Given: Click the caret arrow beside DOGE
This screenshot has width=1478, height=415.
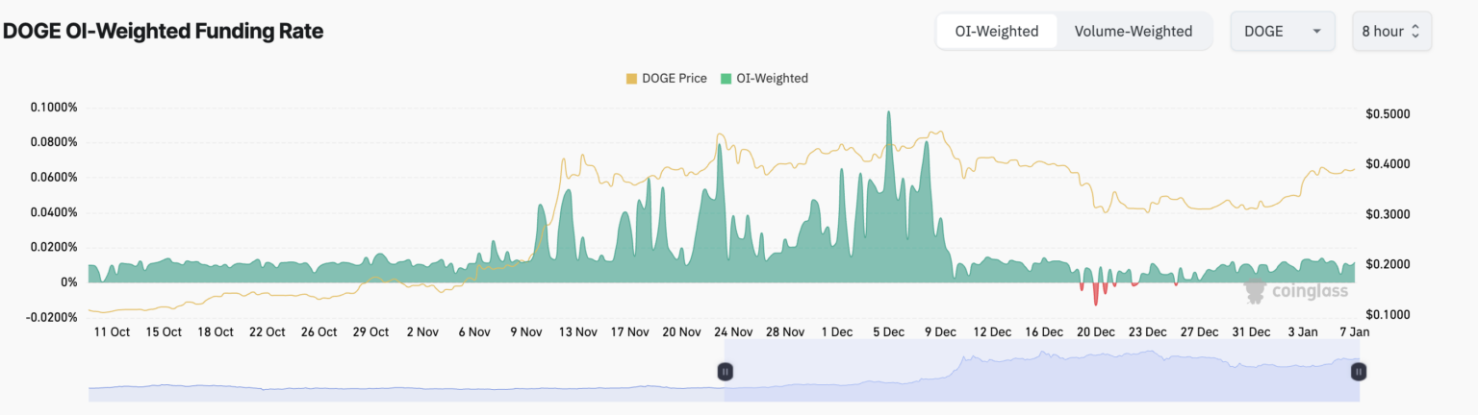Looking at the screenshot, I should tap(1316, 32).
